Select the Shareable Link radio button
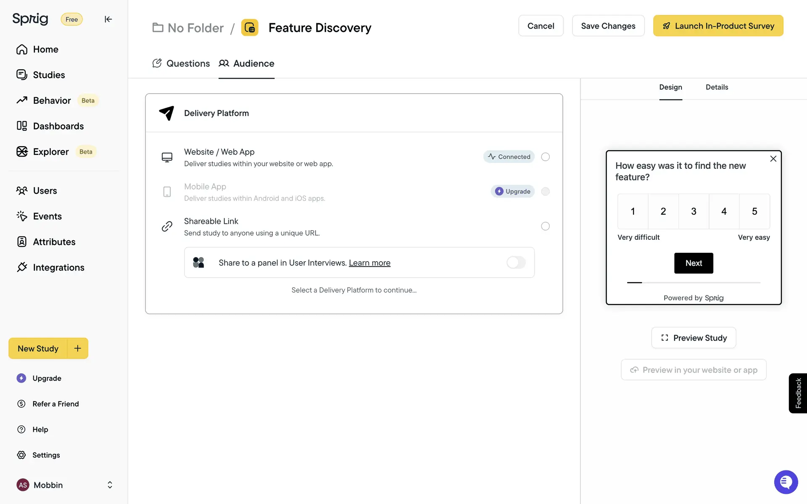 pyautogui.click(x=545, y=226)
